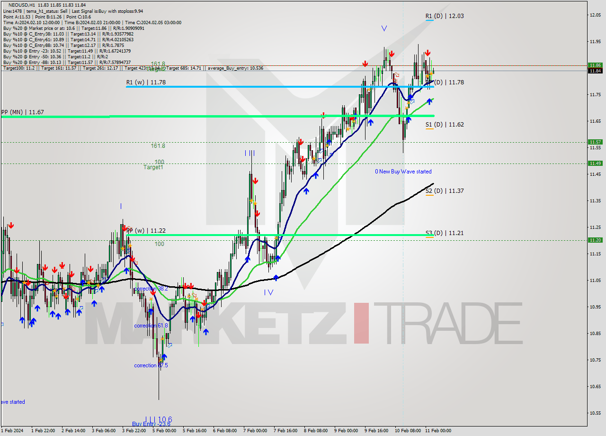Screen dimensions: 606x436
Task: Click the 'Buy %10 @ C_Entry38: 11.03' line
Action: pos(68,34)
